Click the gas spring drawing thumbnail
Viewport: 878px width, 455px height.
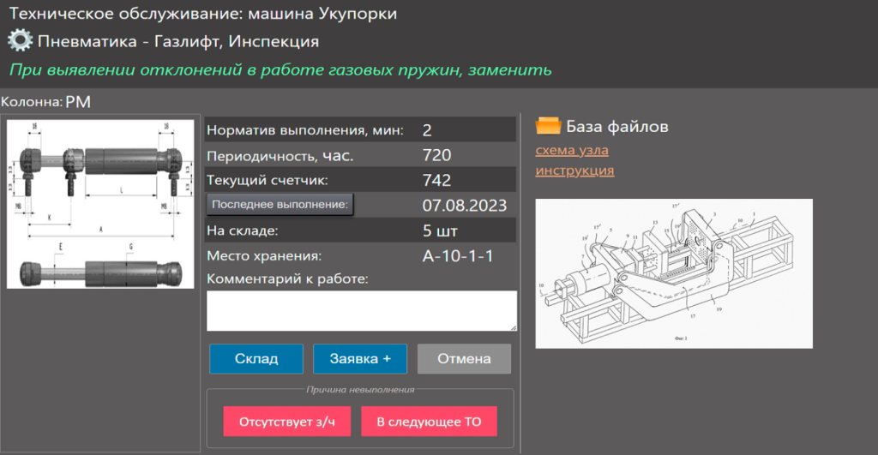point(99,204)
